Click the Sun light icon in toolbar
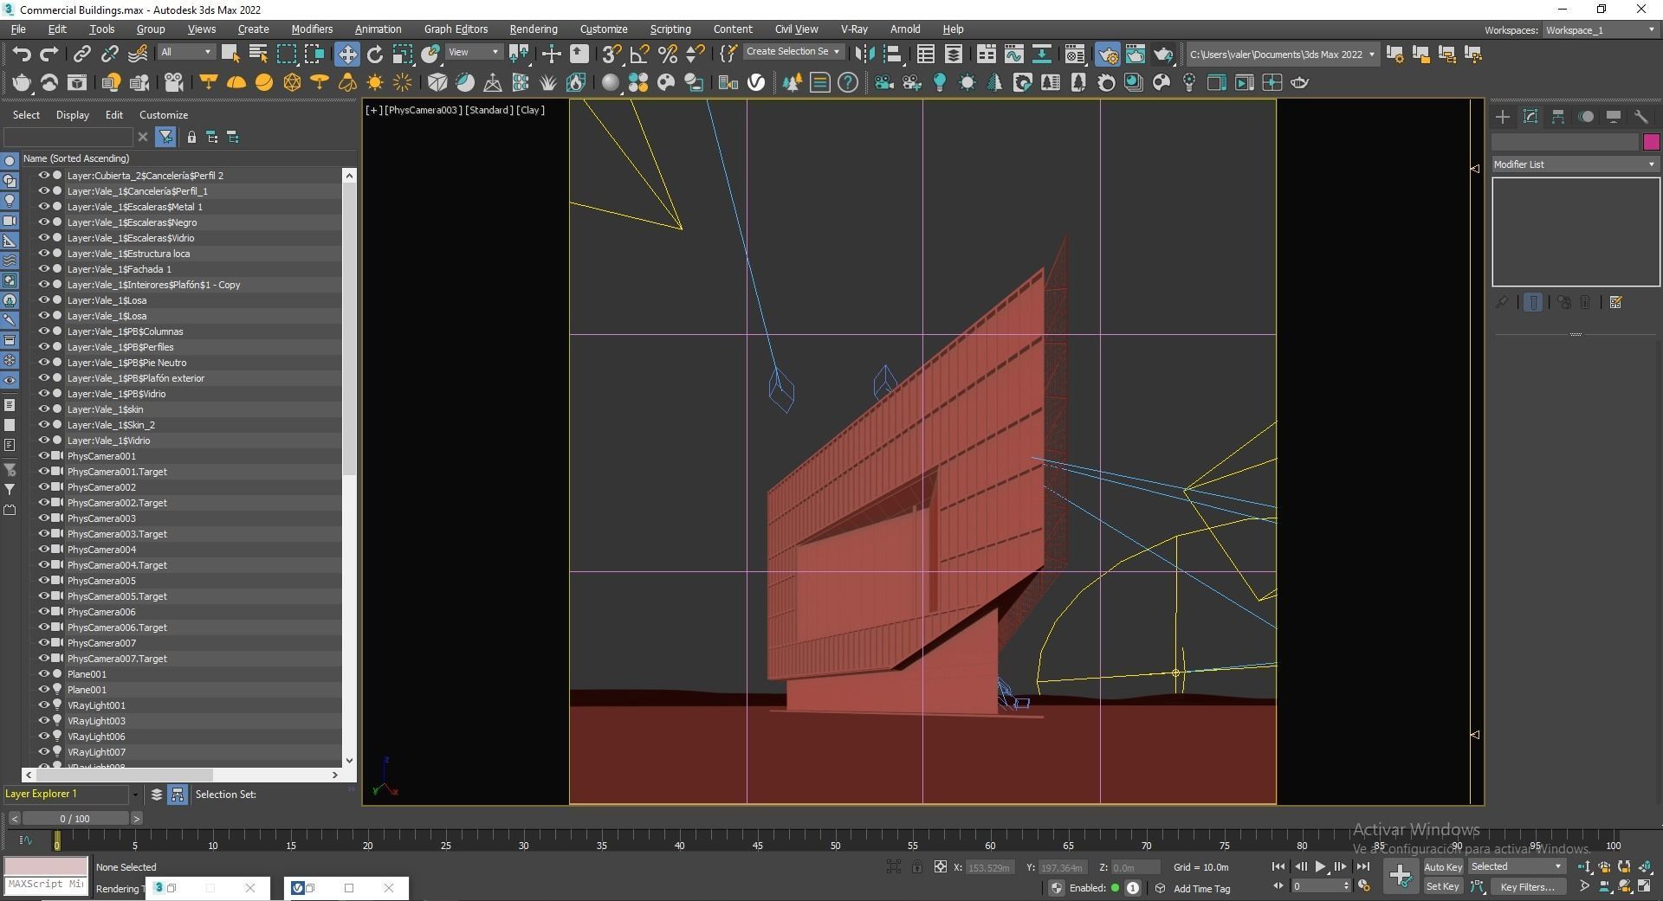Screen dimensions: 1663x901 tap(375, 83)
